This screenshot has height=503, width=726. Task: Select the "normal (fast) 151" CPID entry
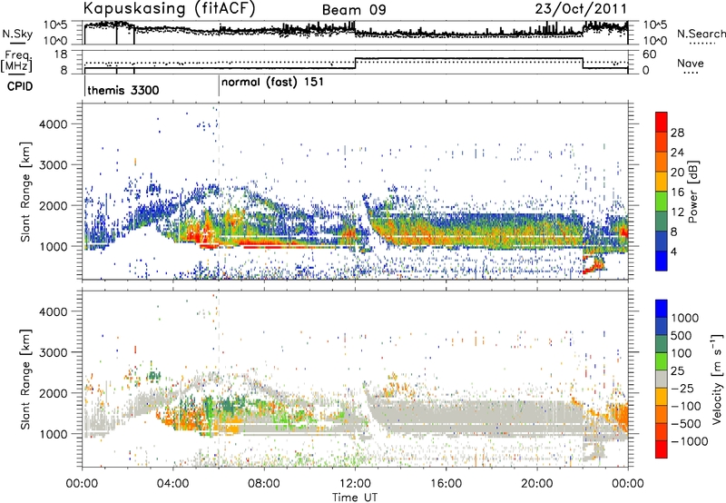tap(272, 83)
